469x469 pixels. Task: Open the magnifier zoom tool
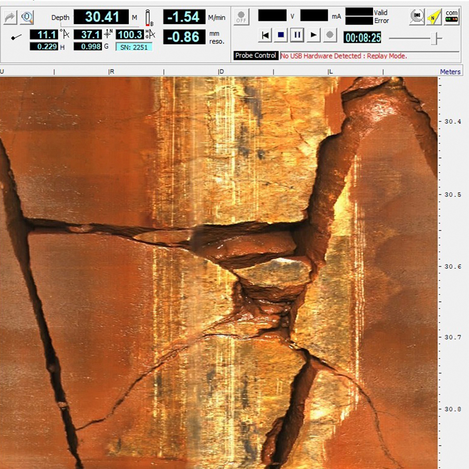(x=27, y=17)
